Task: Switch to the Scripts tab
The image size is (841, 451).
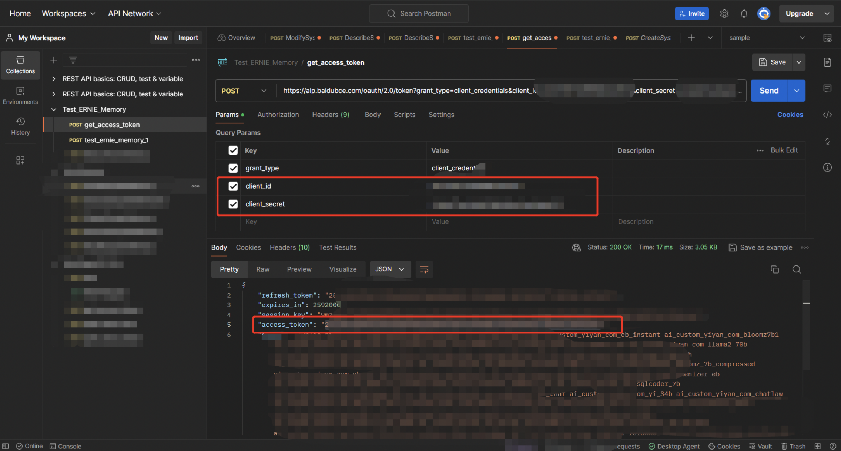Action: pos(404,115)
